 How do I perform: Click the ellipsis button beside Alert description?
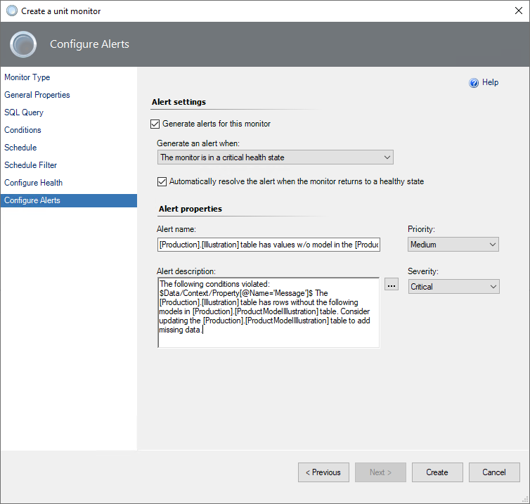pyautogui.click(x=392, y=285)
